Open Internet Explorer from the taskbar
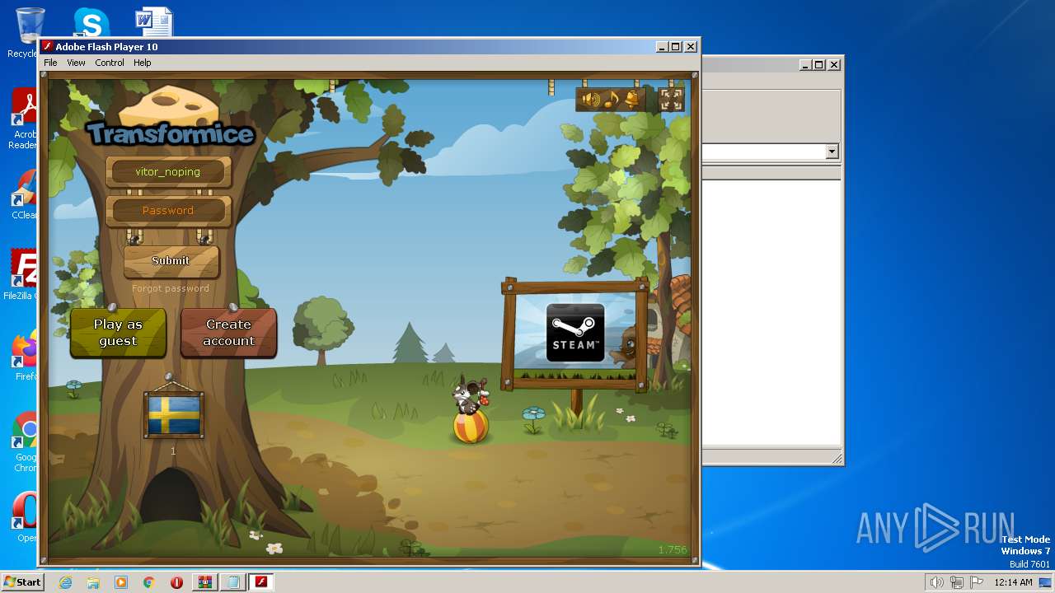Screen dimensions: 1055x593 [65, 582]
